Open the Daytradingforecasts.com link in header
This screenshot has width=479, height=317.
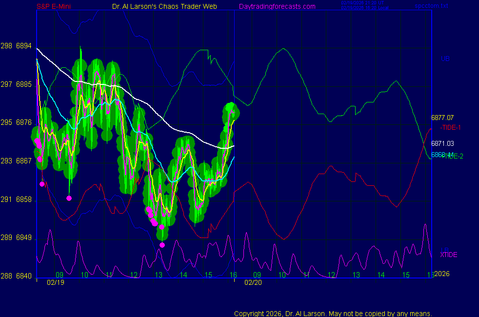(x=277, y=6)
